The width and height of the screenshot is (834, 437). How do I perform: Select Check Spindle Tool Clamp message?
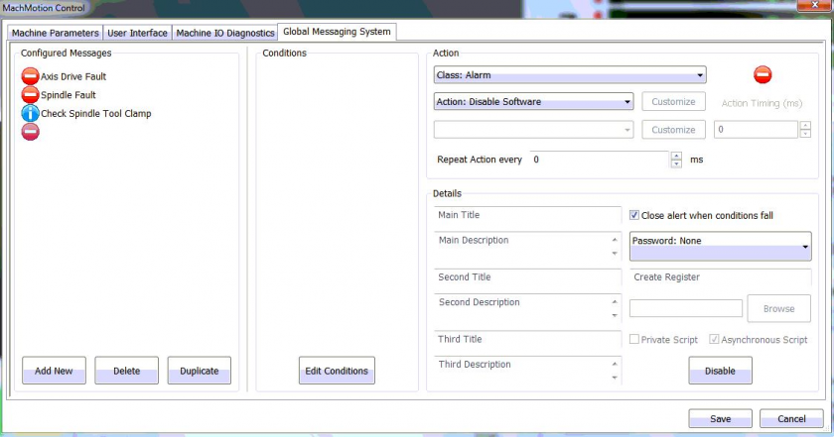(x=95, y=114)
